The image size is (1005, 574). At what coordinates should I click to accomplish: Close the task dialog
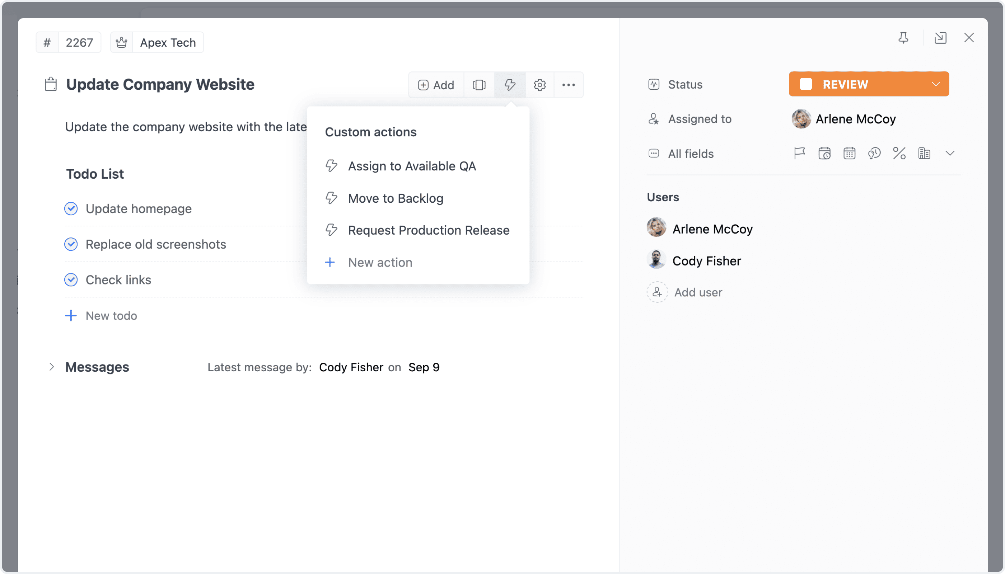(x=969, y=38)
